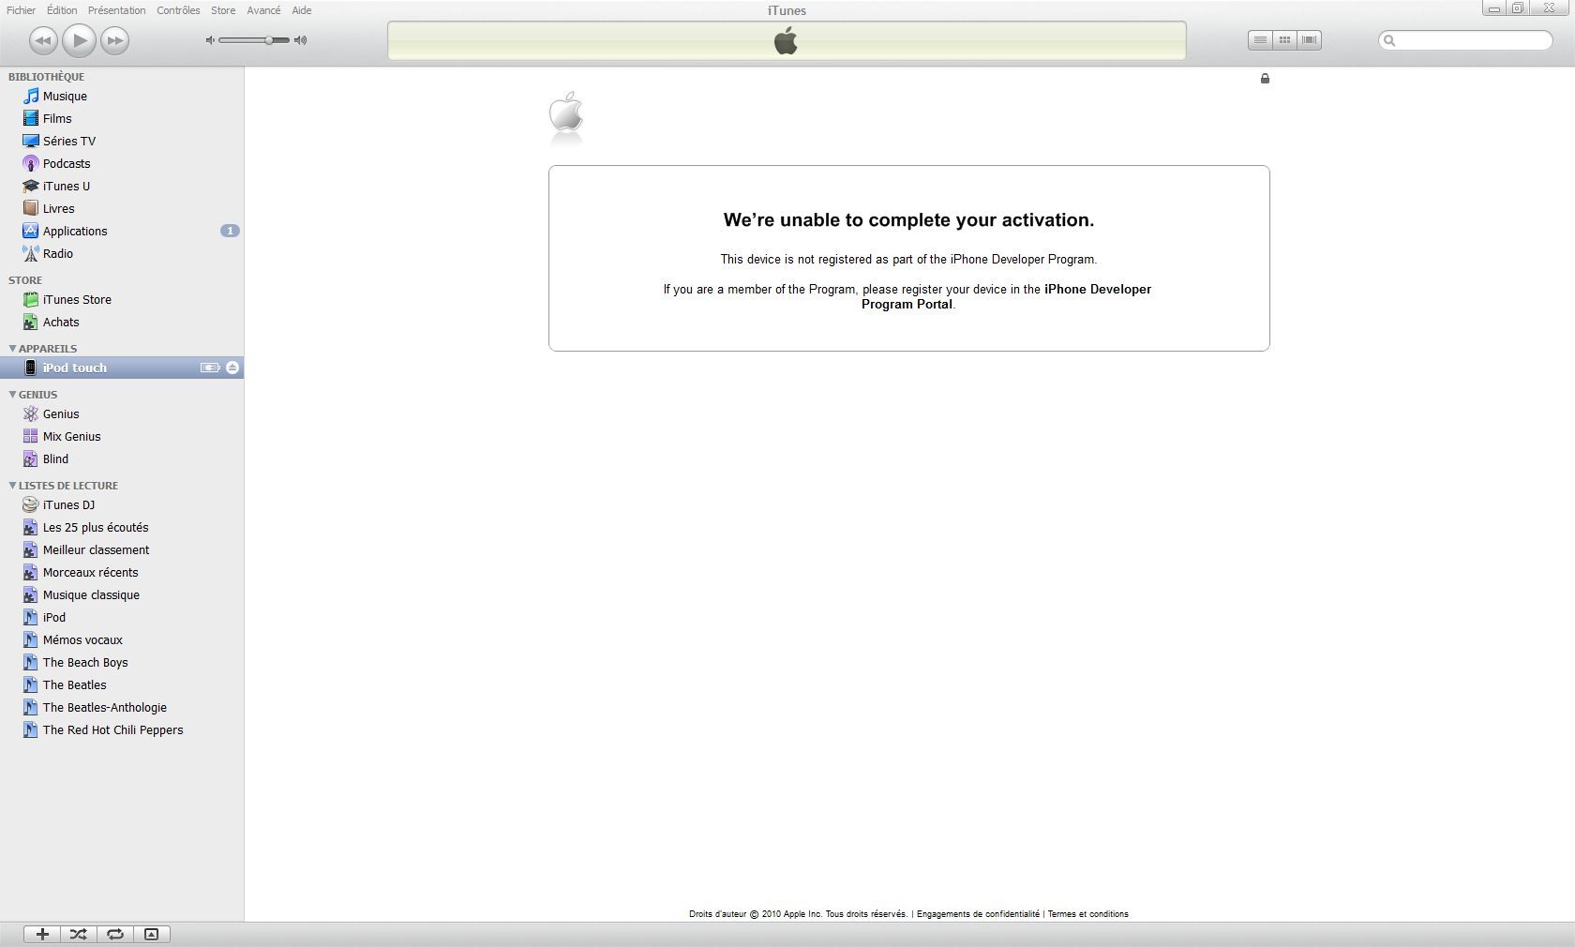Click the rewind previous track button

42,40
